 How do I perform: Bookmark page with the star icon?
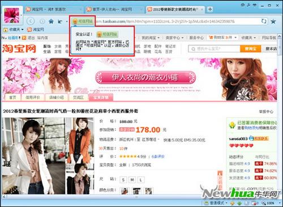click(273, 21)
